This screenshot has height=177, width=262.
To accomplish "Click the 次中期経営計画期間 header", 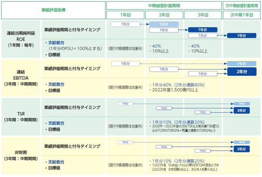I will [x=242, y=6].
